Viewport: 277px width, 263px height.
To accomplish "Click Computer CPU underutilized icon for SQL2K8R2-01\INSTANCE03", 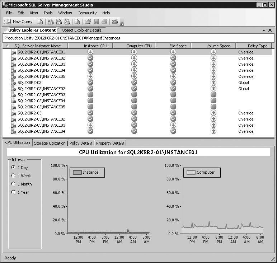I will (x=134, y=64).
